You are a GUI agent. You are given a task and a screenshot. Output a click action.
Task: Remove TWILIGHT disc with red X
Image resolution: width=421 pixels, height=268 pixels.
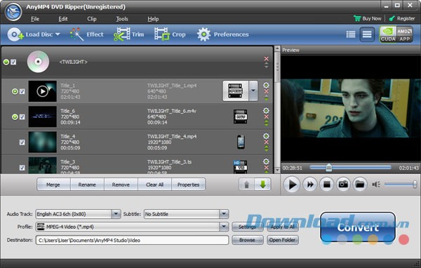266,58
